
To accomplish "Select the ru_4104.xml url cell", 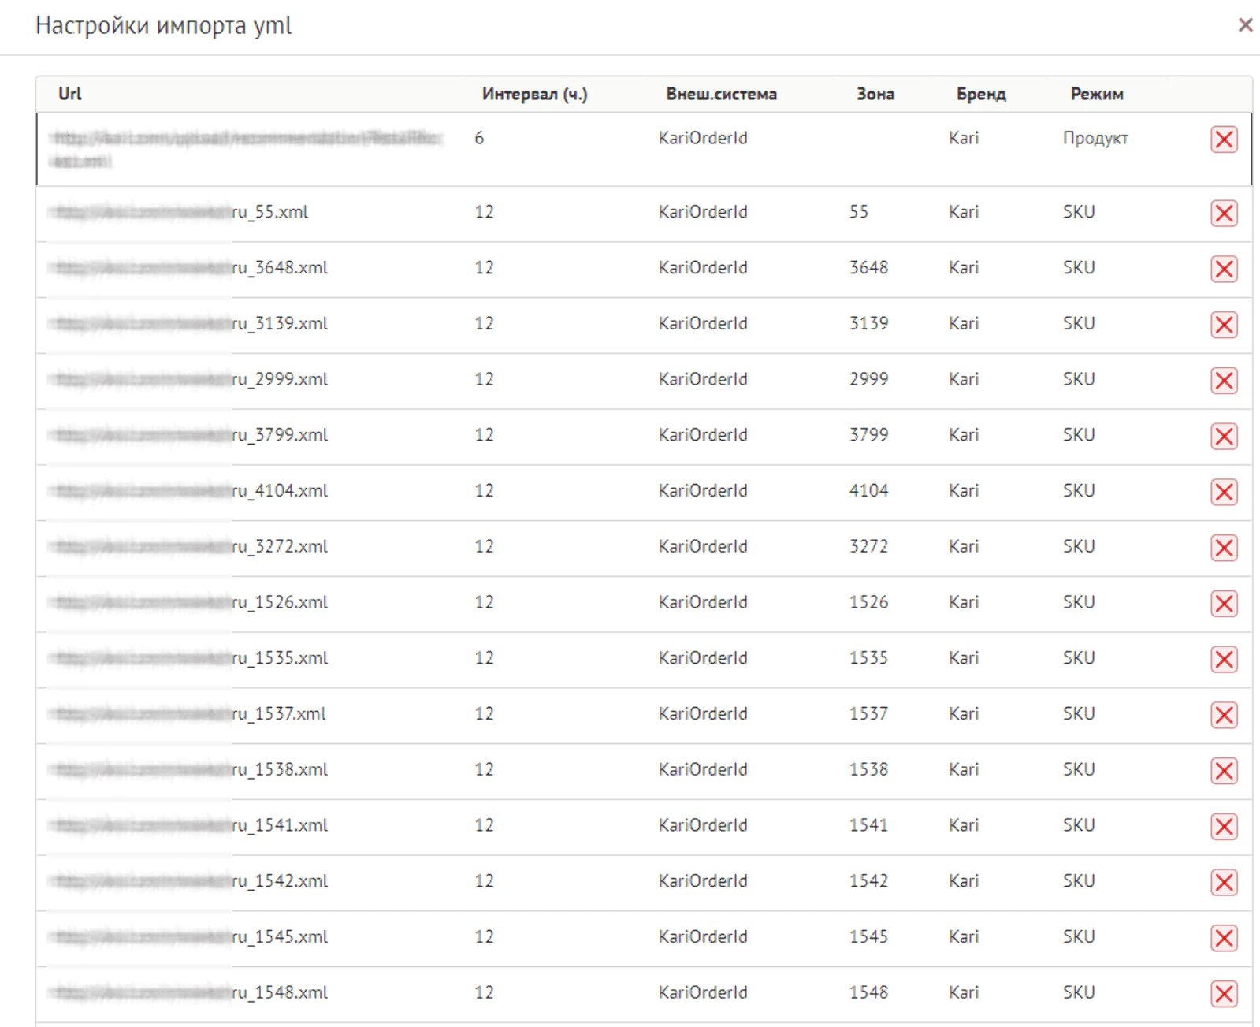I will [x=190, y=491].
